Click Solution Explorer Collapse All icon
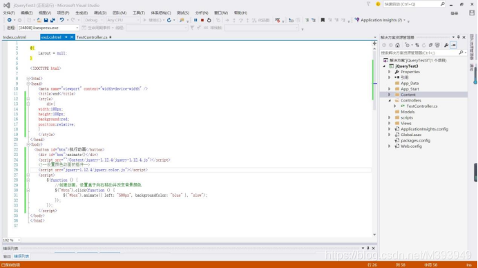Screen dimensions: 478x268 point(430,45)
